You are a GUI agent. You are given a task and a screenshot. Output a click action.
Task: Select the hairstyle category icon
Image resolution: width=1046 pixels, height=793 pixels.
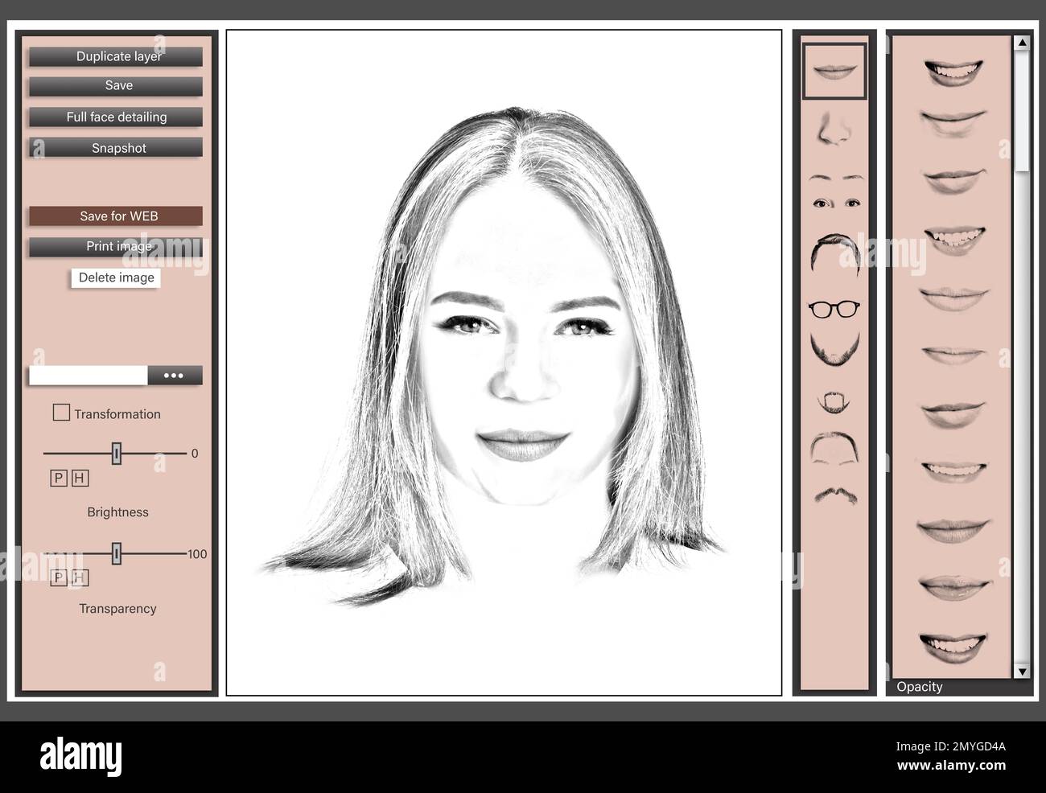point(834,254)
